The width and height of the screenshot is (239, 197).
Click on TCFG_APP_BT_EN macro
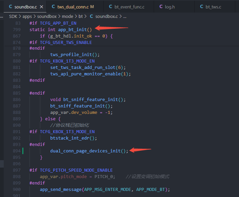pos(58,23)
